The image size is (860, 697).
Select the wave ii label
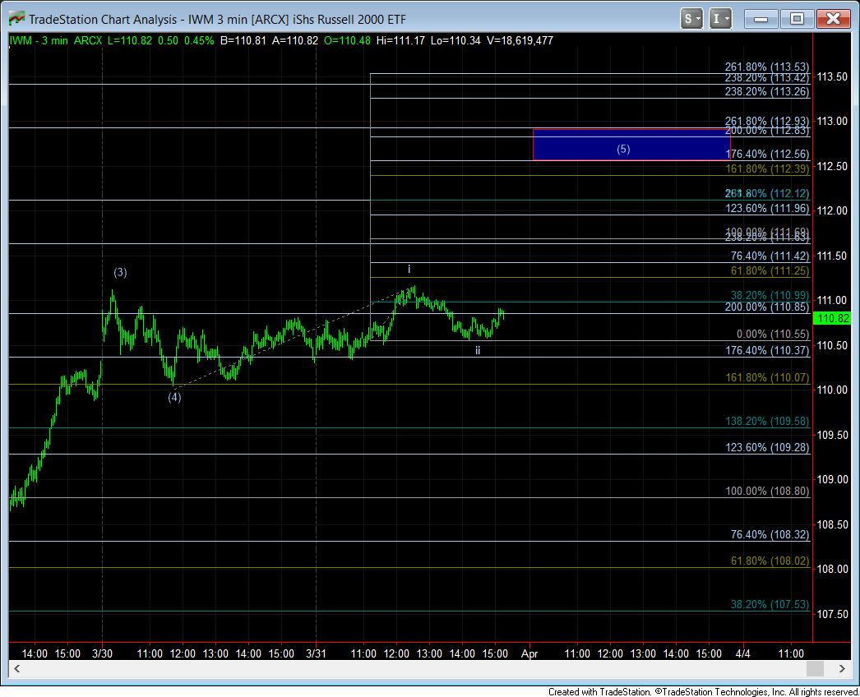478,350
